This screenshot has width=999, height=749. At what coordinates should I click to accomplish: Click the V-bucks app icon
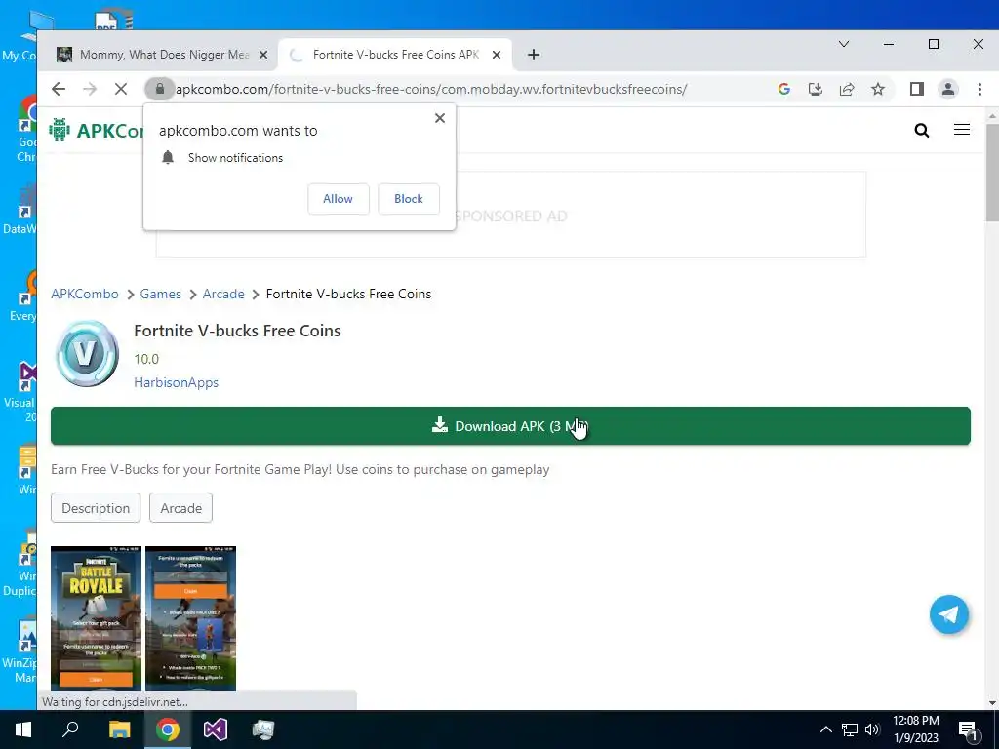(86, 353)
